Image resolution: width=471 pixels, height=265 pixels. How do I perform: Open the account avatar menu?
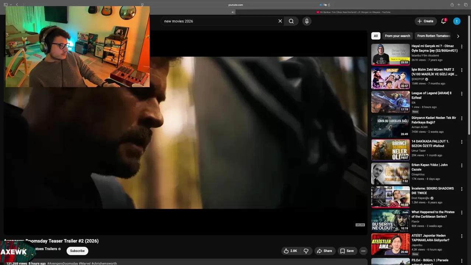click(457, 21)
